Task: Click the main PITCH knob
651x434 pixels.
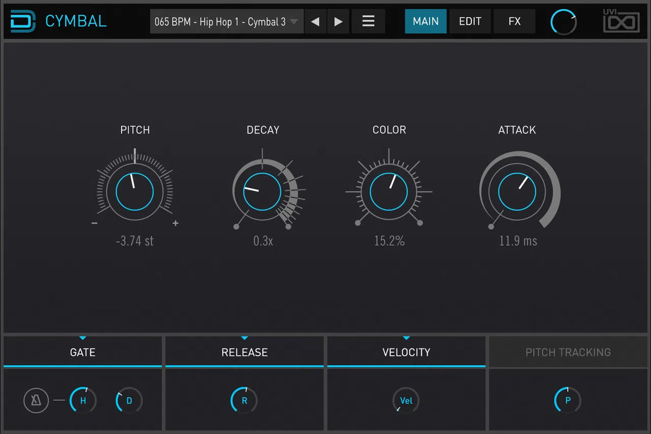Action: coord(135,192)
